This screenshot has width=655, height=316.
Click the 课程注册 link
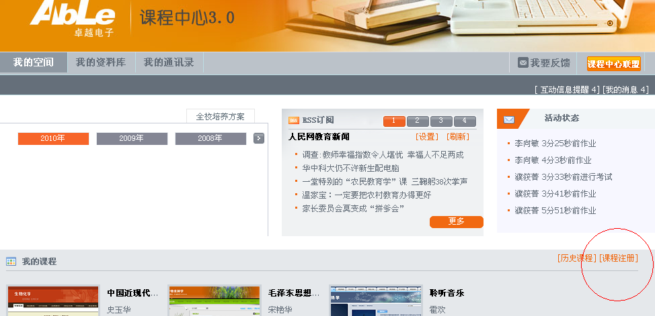[x=618, y=258]
